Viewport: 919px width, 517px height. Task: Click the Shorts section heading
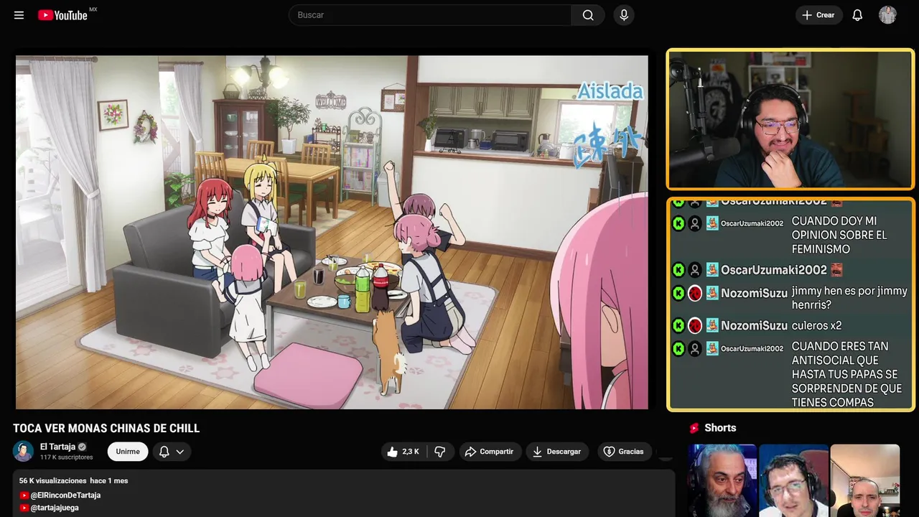(x=720, y=428)
